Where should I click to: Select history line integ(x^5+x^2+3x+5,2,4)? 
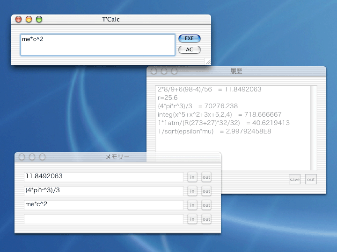[x=195, y=114]
